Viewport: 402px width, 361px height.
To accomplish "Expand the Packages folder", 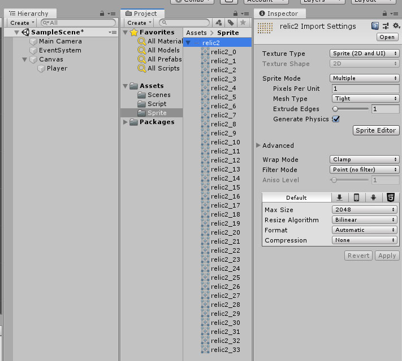I will [125, 122].
